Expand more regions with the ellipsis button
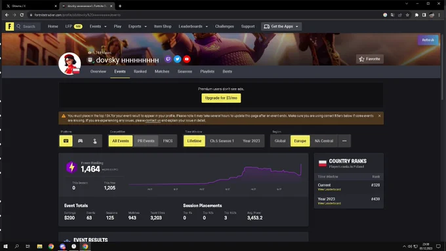 pos(344,141)
